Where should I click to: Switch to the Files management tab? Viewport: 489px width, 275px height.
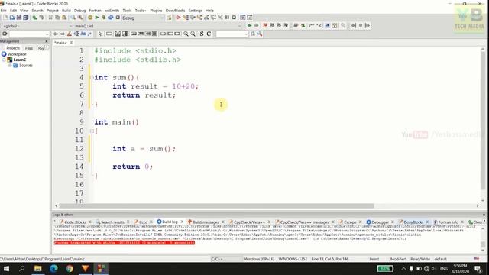(x=29, y=48)
